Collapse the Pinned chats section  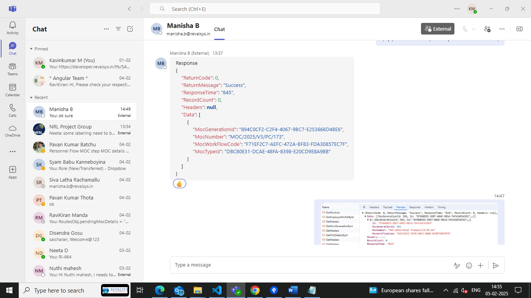pos(31,49)
